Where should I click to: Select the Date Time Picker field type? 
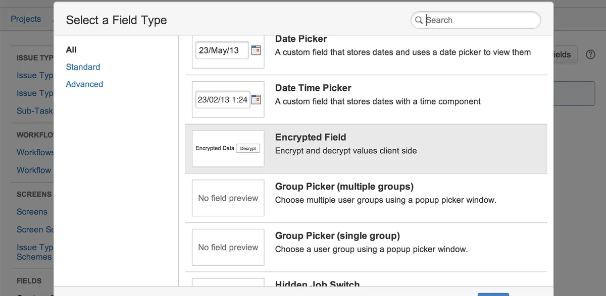pyautogui.click(x=366, y=99)
